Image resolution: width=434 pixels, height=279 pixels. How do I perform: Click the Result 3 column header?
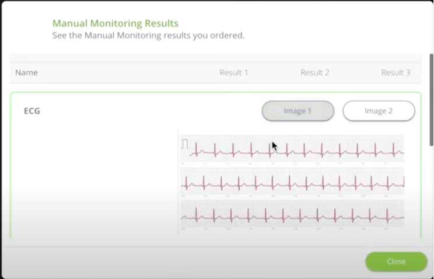[395, 72]
